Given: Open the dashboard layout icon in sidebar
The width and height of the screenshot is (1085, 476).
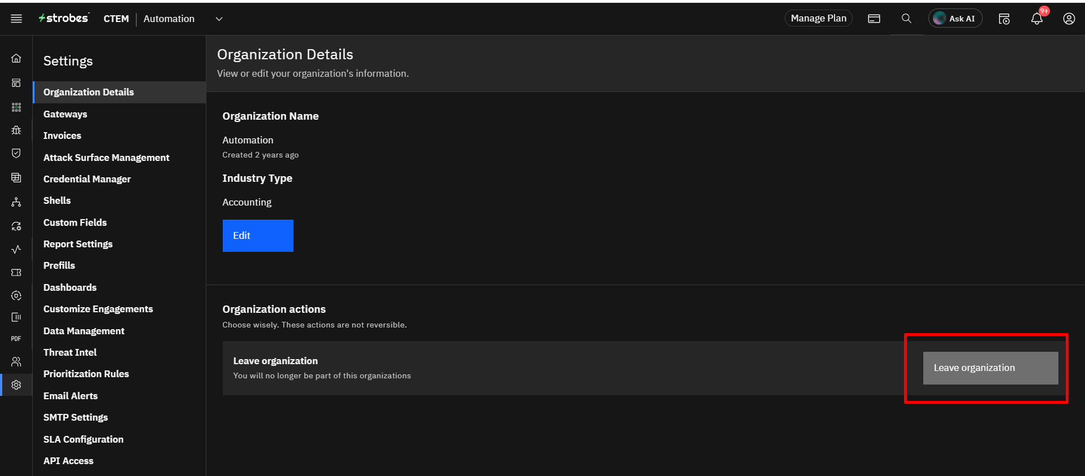Looking at the screenshot, I should coord(16,83).
